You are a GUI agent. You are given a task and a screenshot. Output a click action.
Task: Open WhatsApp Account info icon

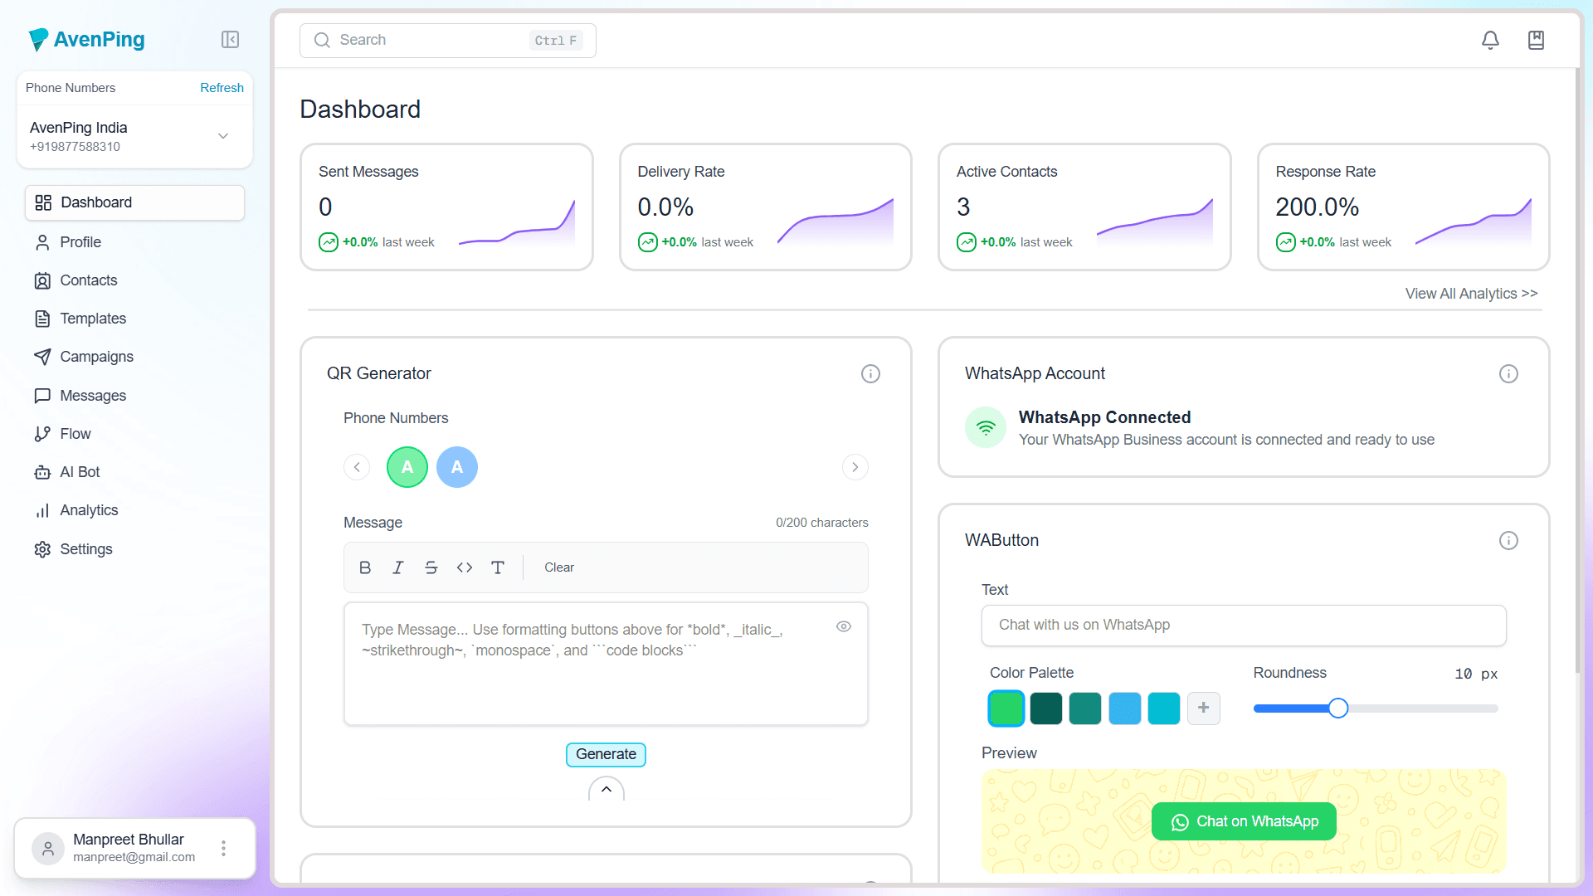click(1508, 373)
